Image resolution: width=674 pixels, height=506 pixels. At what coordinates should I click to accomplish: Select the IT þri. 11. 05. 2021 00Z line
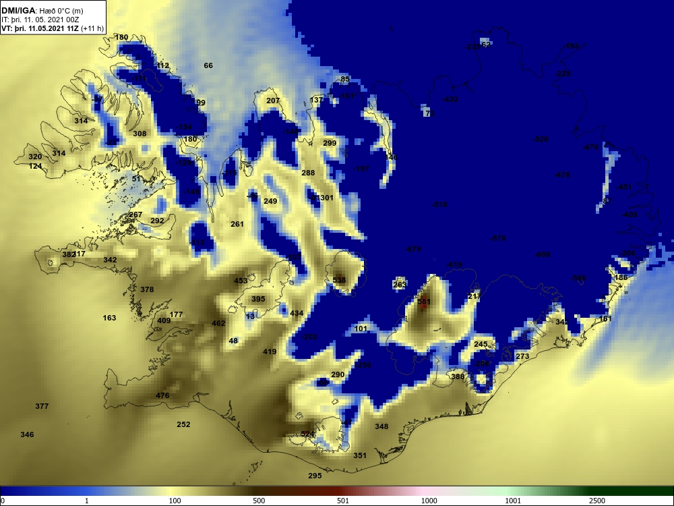pyautogui.click(x=39, y=20)
